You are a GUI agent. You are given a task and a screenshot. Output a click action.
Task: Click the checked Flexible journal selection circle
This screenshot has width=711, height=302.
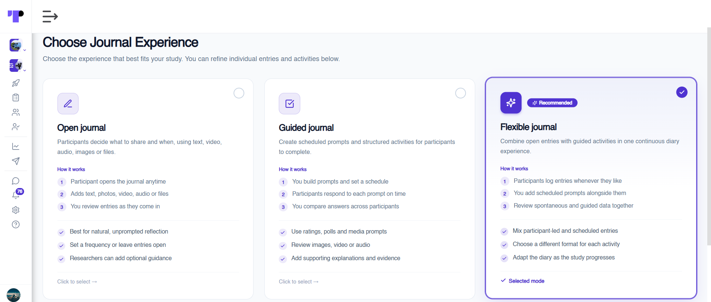point(682,92)
